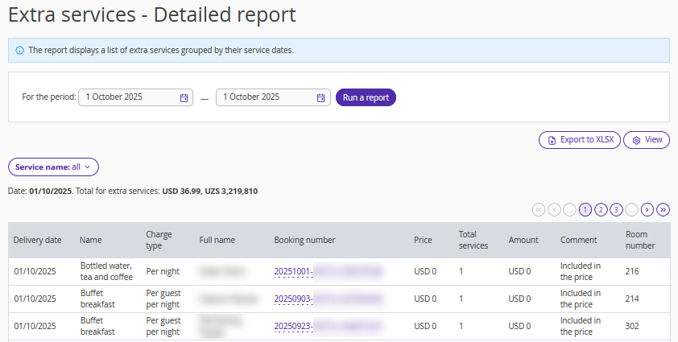
Task: Click the start date field 1 October 2025
Action: pos(129,97)
